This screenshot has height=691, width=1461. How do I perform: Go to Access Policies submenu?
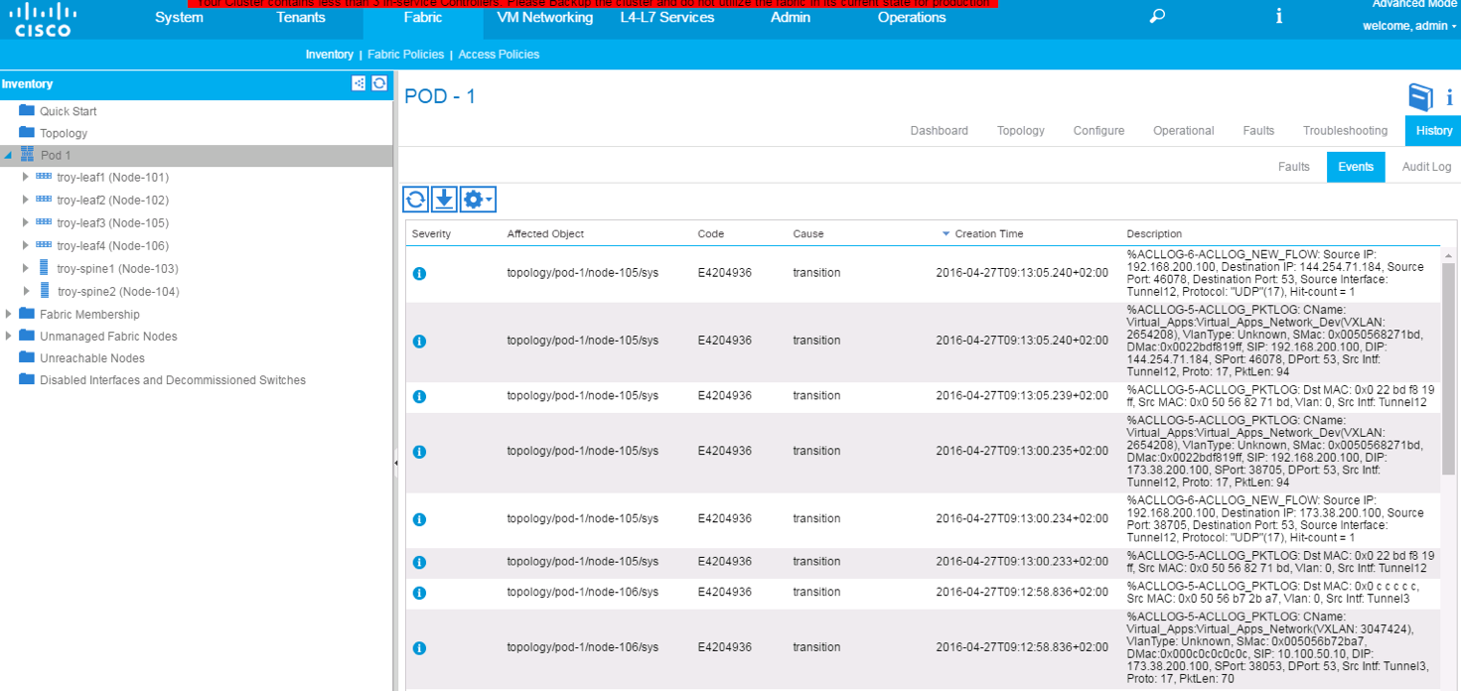point(499,55)
